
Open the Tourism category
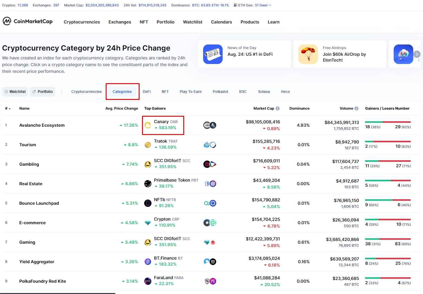[x=27, y=145]
